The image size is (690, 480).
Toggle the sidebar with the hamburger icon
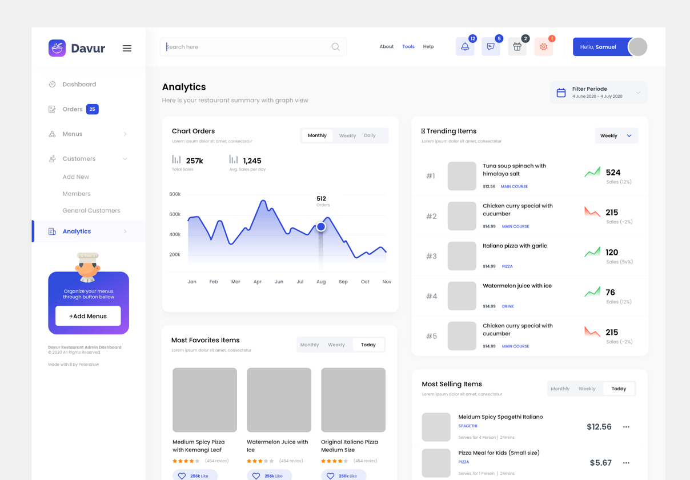[x=127, y=48]
